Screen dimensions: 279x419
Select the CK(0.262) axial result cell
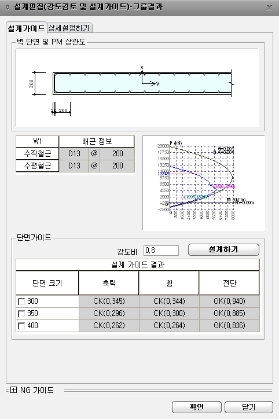click(109, 325)
